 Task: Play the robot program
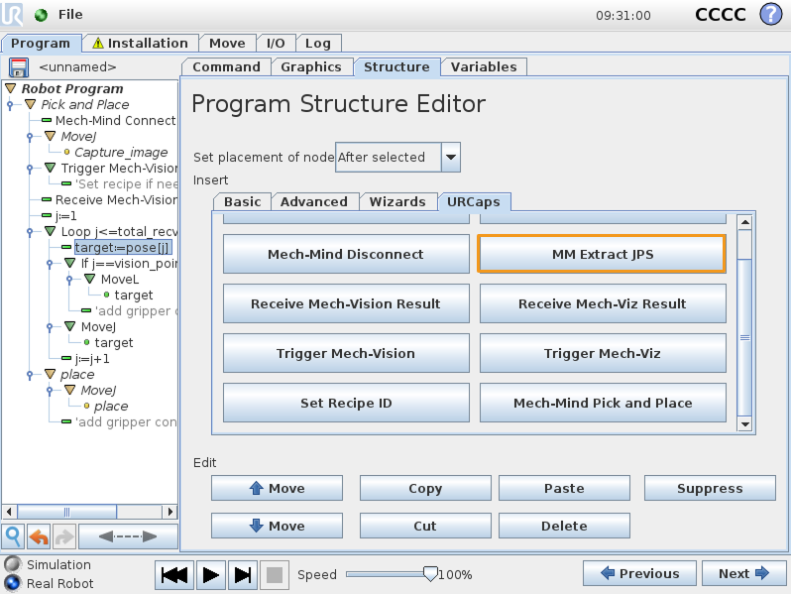click(211, 575)
